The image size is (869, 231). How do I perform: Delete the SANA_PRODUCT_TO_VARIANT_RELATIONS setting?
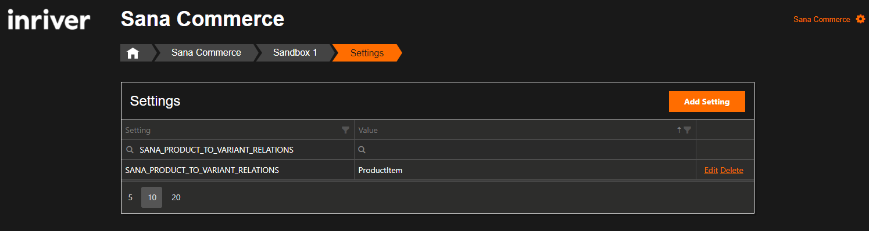732,170
